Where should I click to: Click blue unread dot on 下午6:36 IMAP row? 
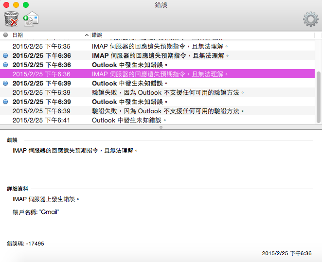[x=5, y=55]
